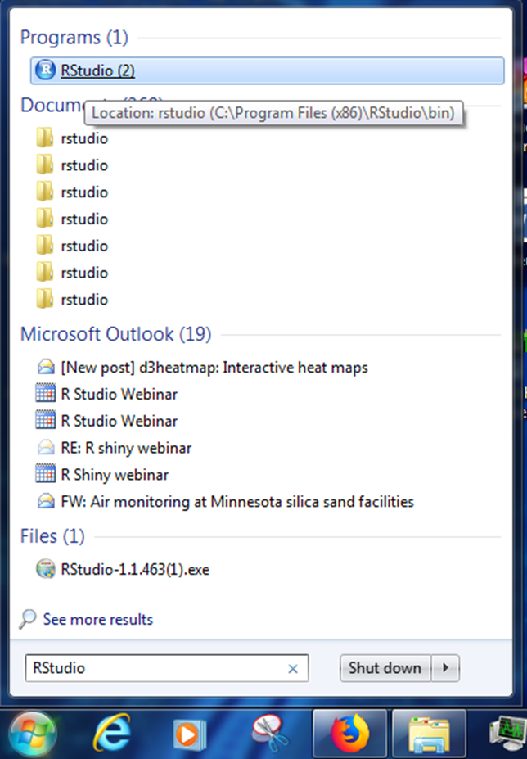
Task: Click into the RStudio search box
Action: (166, 668)
